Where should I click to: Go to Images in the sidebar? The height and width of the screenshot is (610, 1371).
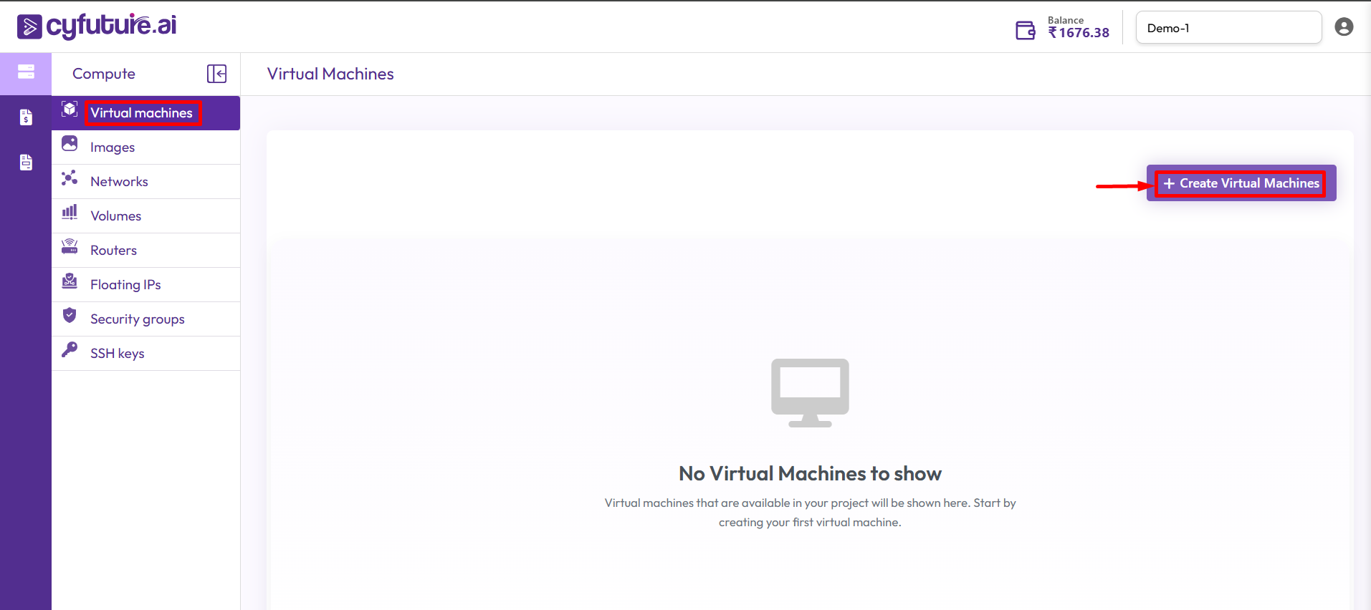click(113, 147)
